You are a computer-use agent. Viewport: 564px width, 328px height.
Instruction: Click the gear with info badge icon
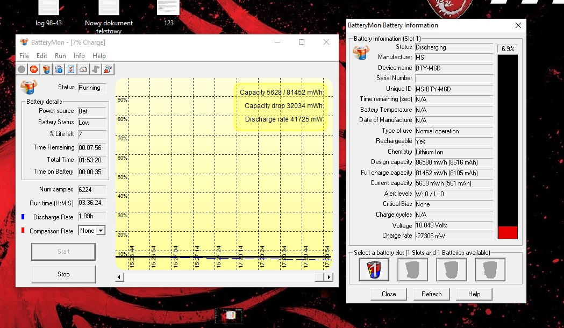point(59,69)
